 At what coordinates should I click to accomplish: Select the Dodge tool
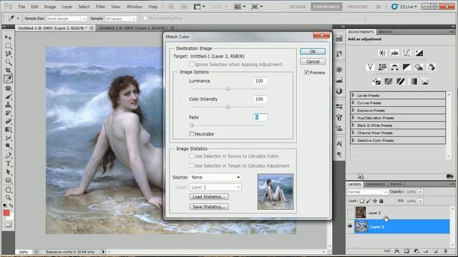click(8, 146)
